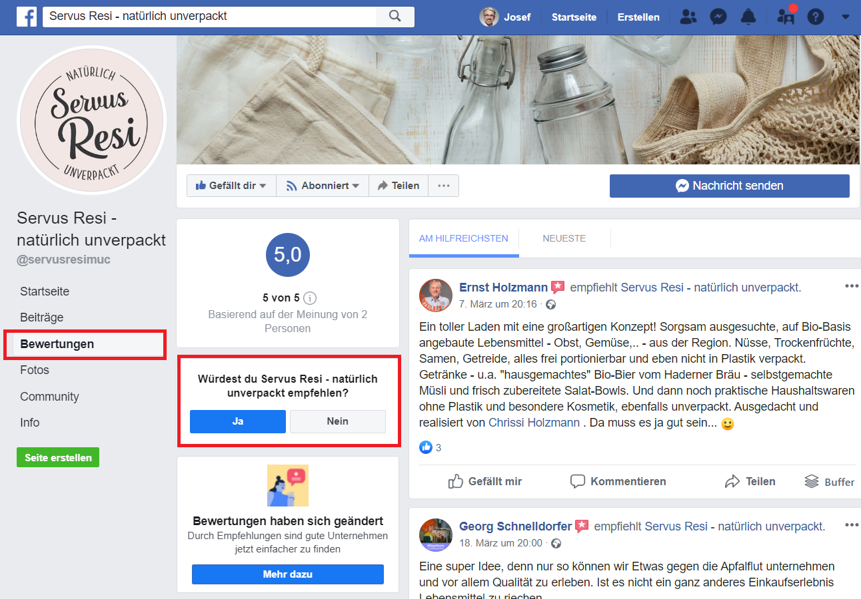Open Georg Schnelldorfer's profile picture
The height and width of the screenshot is (599, 861).
click(x=436, y=534)
